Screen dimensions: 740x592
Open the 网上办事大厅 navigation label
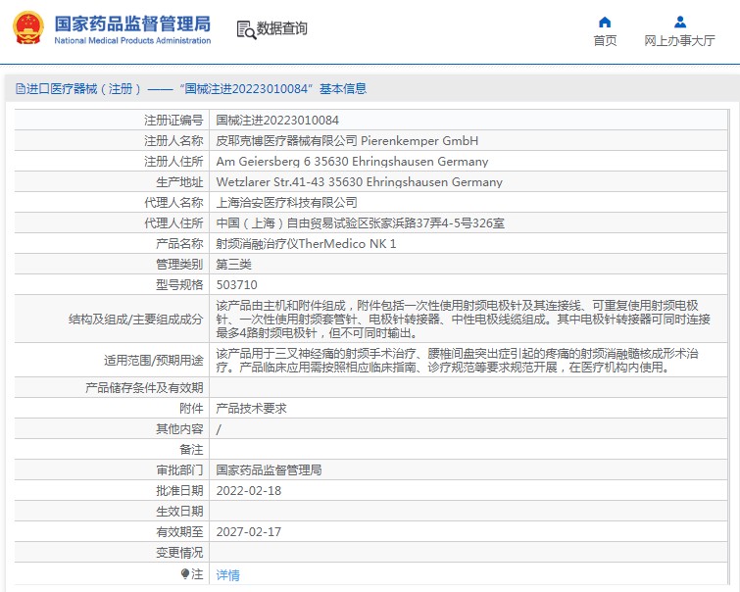tap(679, 41)
